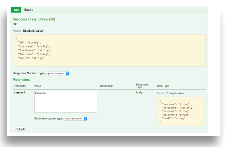Open the Parameter content type dropdown

[x=75, y=119]
